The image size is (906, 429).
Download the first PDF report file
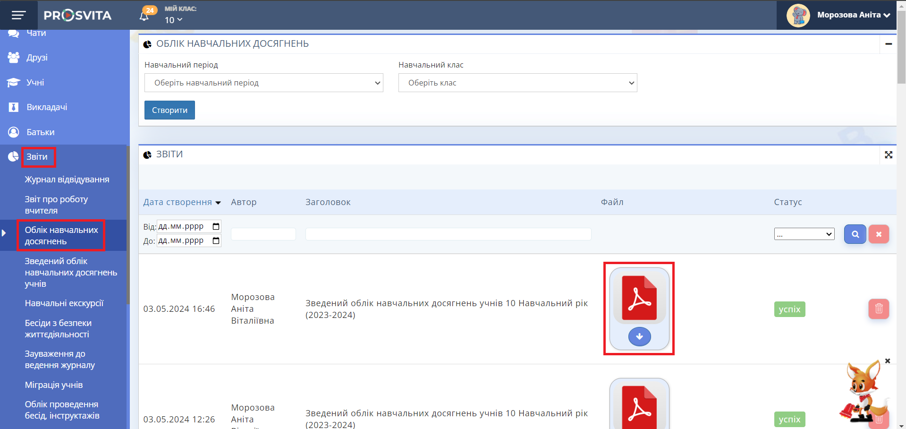click(x=639, y=336)
